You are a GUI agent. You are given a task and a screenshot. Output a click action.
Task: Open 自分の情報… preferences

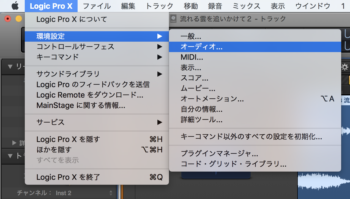255,109
